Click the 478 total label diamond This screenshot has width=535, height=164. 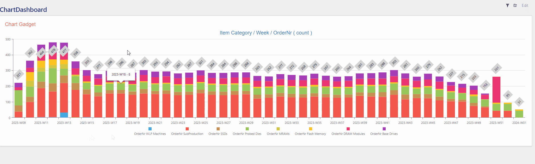point(53,51)
